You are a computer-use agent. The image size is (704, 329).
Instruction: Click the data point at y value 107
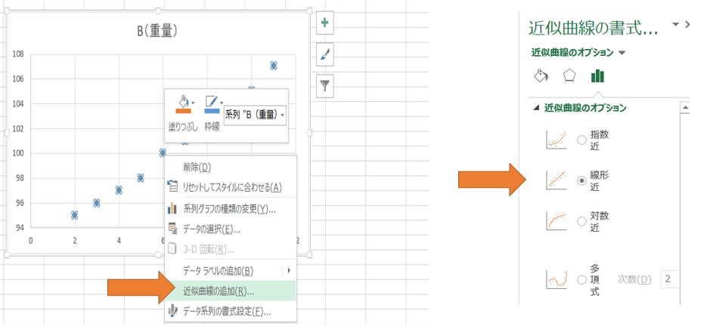coord(274,66)
